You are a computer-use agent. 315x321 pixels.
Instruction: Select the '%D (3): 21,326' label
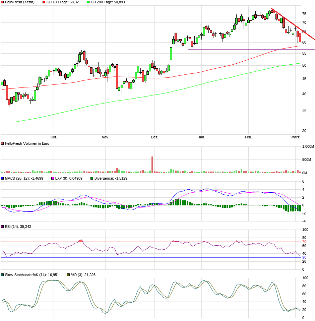[x=83, y=275]
